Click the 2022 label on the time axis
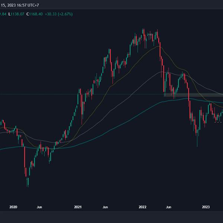 click(x=142, y=207)
